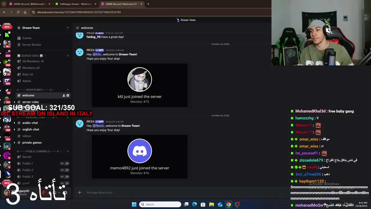Switch to SeifHegazy Stream browser tab

click(x=76, y=4)
